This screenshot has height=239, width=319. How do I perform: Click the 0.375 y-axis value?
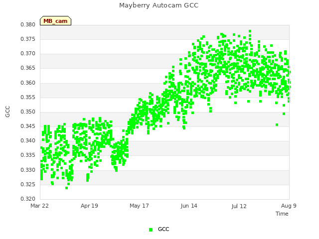click(28, 39)
